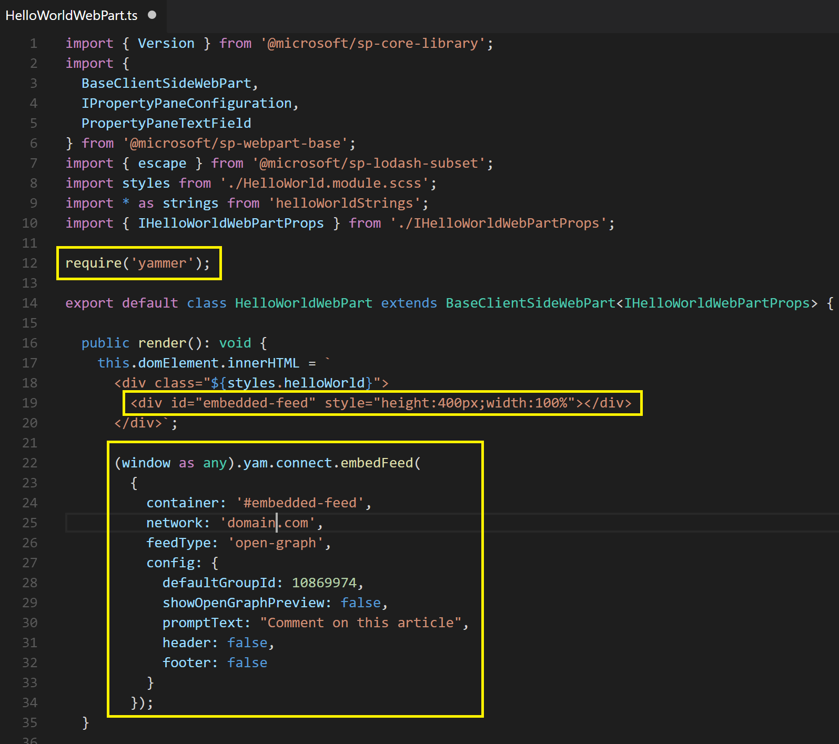Viewport: 839px width, 744px height.
Task: Click the 'helloWorldStrings' module string
Action: click(x=345, y=203)
